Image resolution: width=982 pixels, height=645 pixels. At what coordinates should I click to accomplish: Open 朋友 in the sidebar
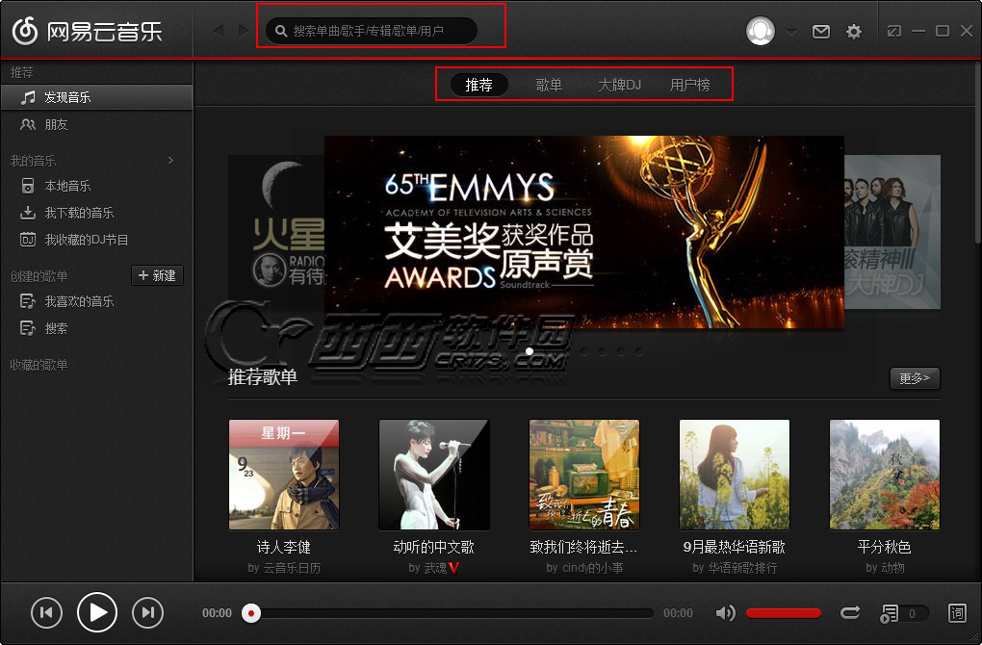click(96, 124)
